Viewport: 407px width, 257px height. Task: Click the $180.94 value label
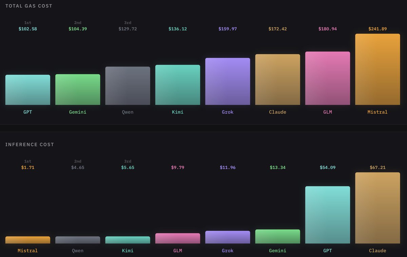[328, 29]
